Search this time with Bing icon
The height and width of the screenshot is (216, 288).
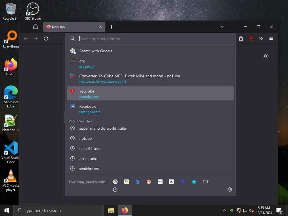pos(138,182)
